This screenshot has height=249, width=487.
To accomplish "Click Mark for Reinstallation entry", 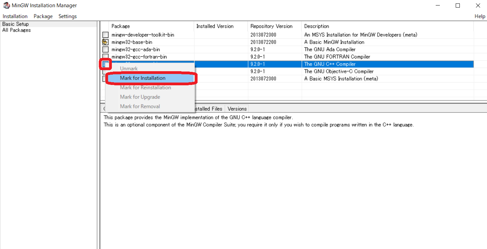I will point(150,87).
